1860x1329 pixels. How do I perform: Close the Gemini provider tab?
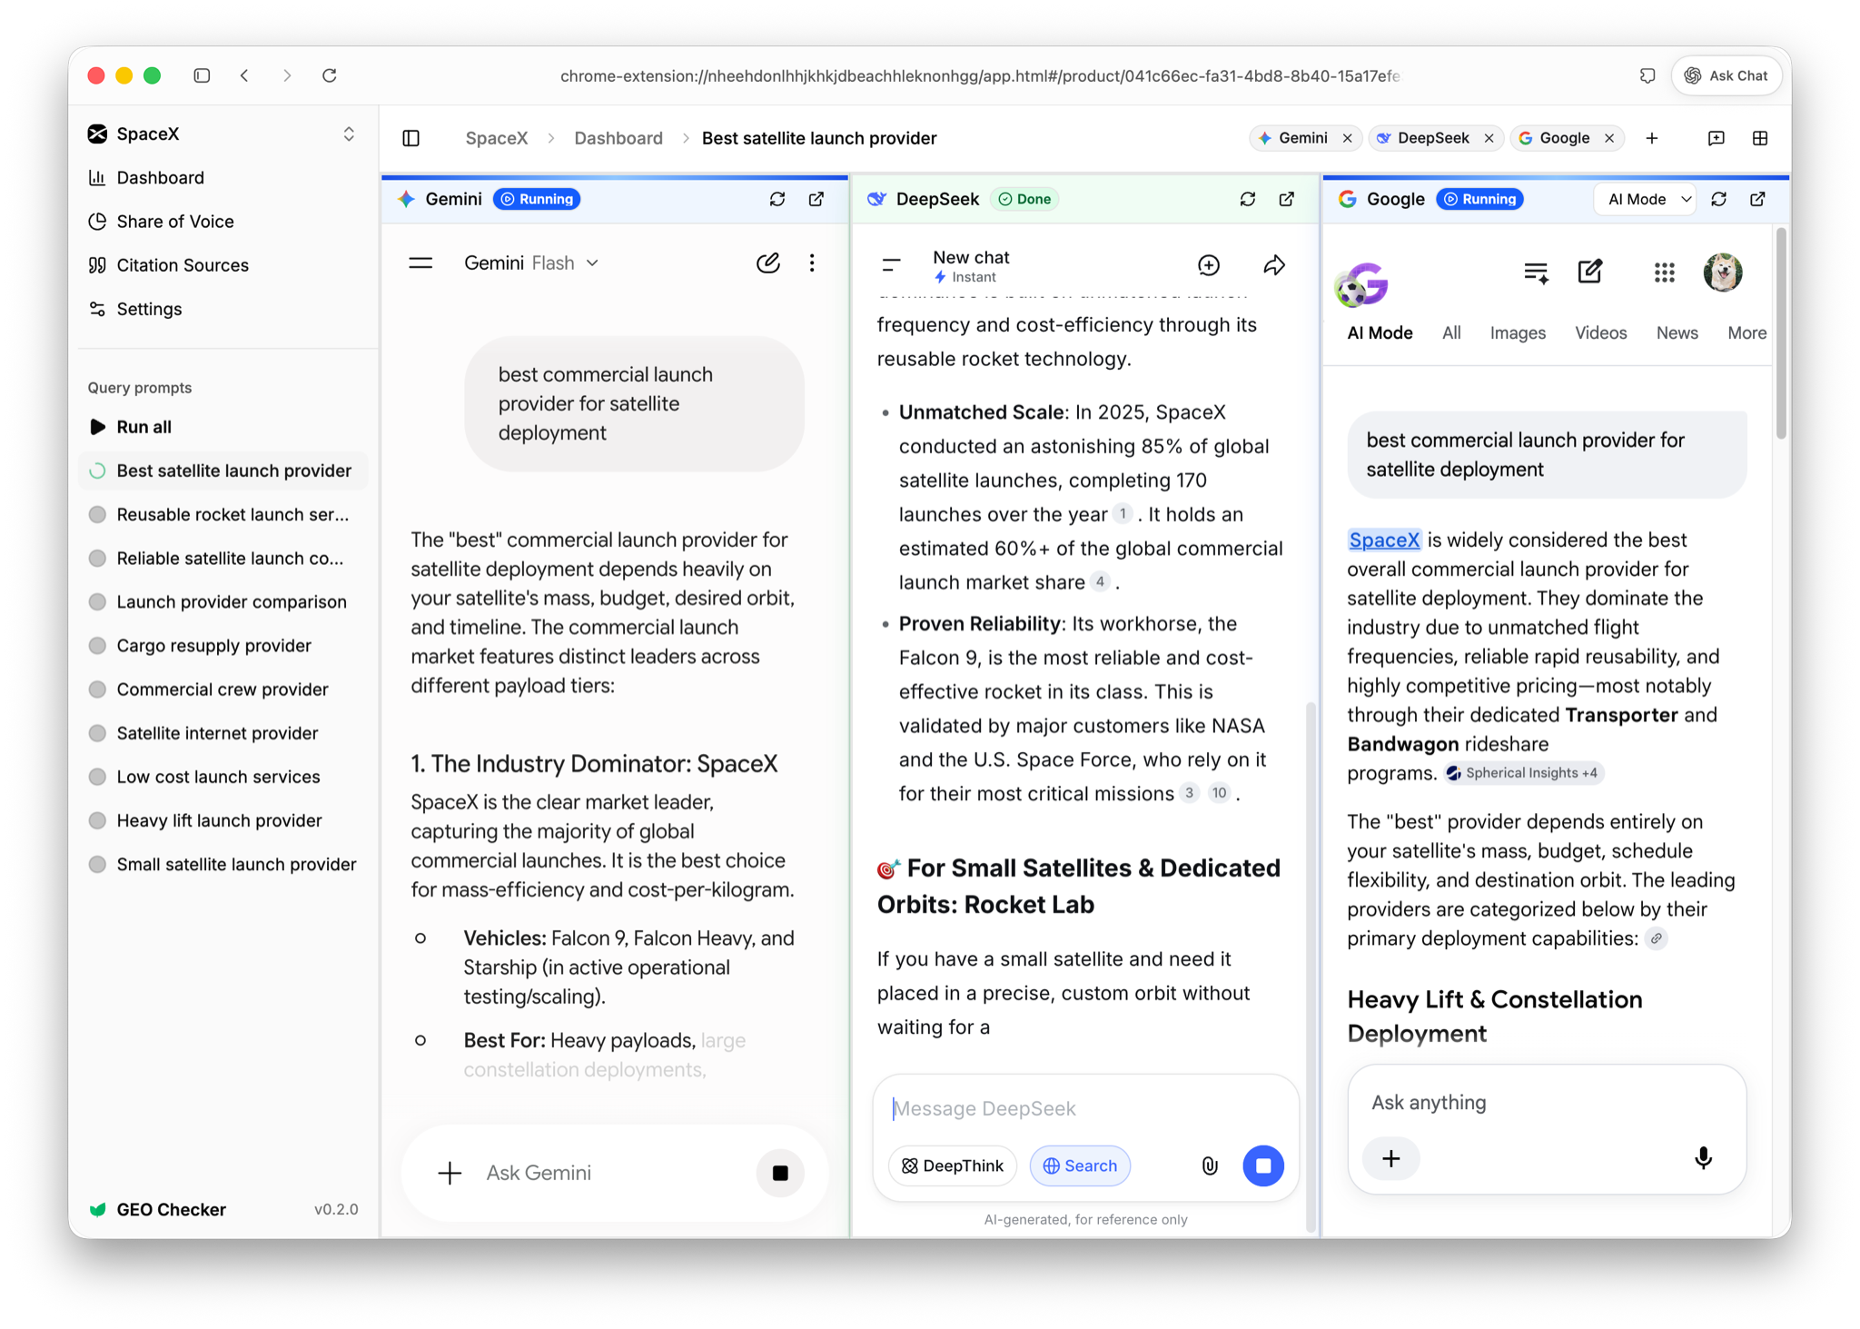pos(1348,138)
